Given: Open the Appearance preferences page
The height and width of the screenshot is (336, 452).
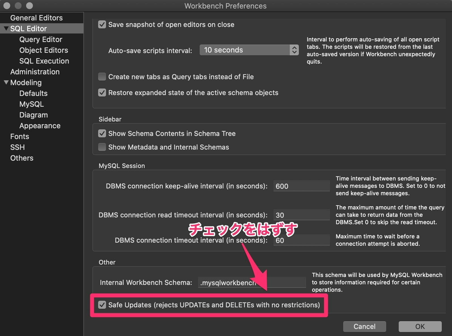Looking at the screenshot, I should tap(40, 126).
